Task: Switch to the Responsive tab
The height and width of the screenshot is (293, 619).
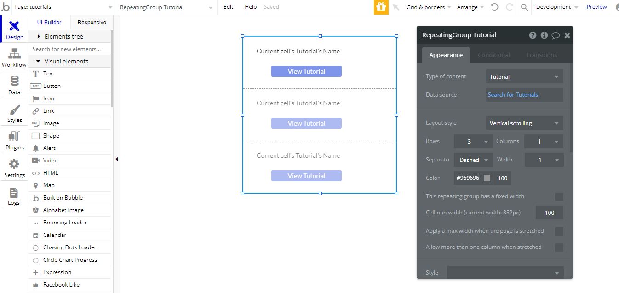Action: pos(92,23)
